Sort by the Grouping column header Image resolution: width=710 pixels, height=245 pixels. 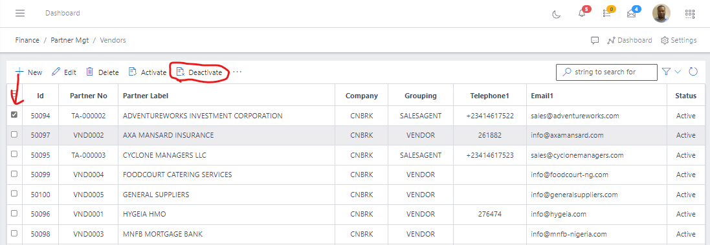point(421,96)
